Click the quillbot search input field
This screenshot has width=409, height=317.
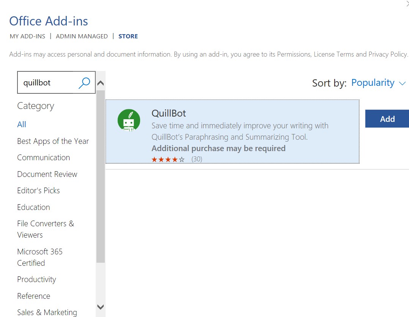(56, 82)
